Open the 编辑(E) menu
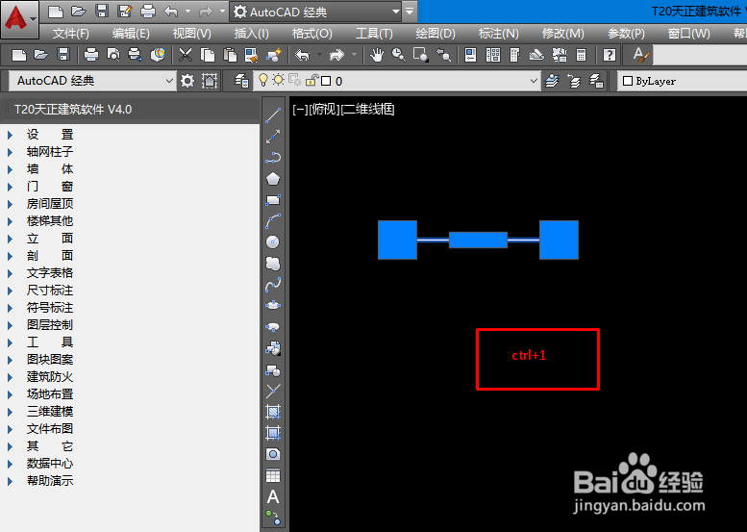Screen dimensions: 747x532 pos(131,34)
